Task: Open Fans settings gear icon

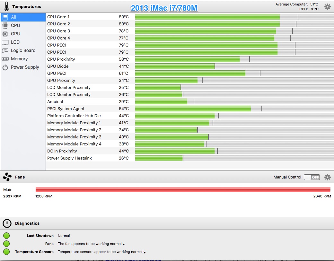Action: click(327, 177)
